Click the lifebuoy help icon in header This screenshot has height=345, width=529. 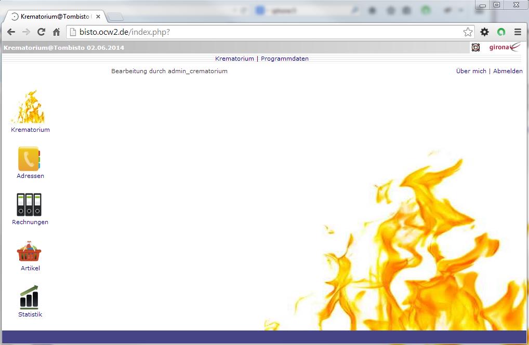475,48
